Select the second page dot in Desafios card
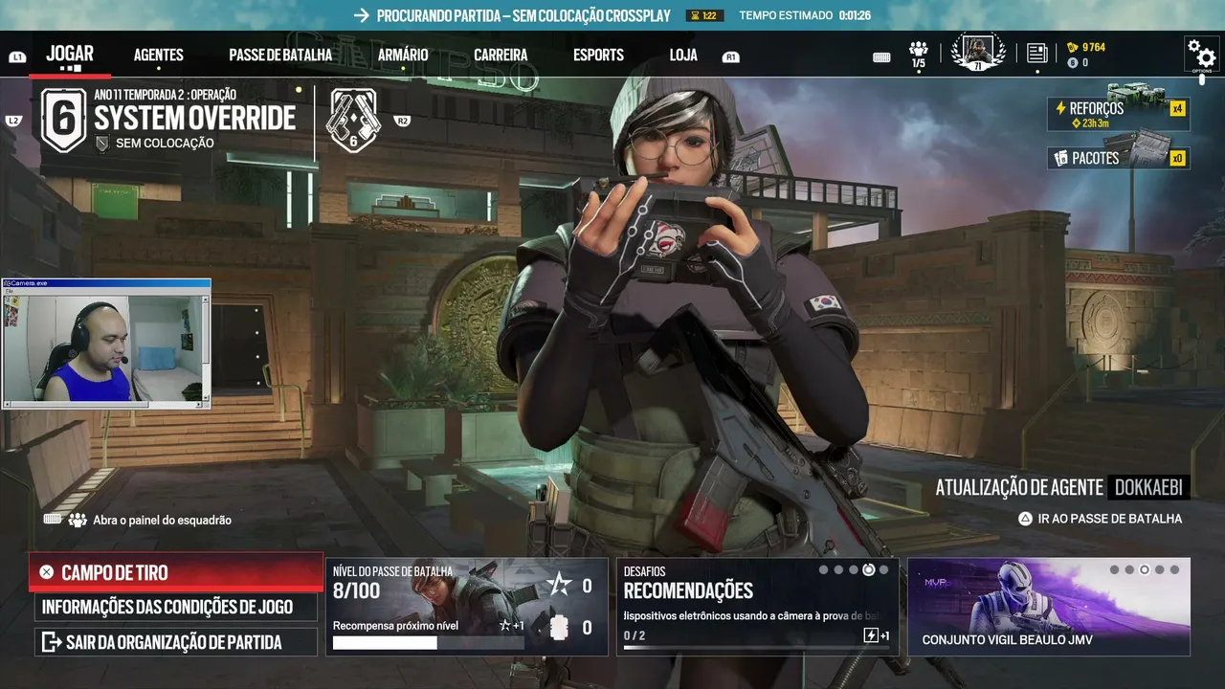Screen dimensions: 1225x689 [x=838, y=569]
